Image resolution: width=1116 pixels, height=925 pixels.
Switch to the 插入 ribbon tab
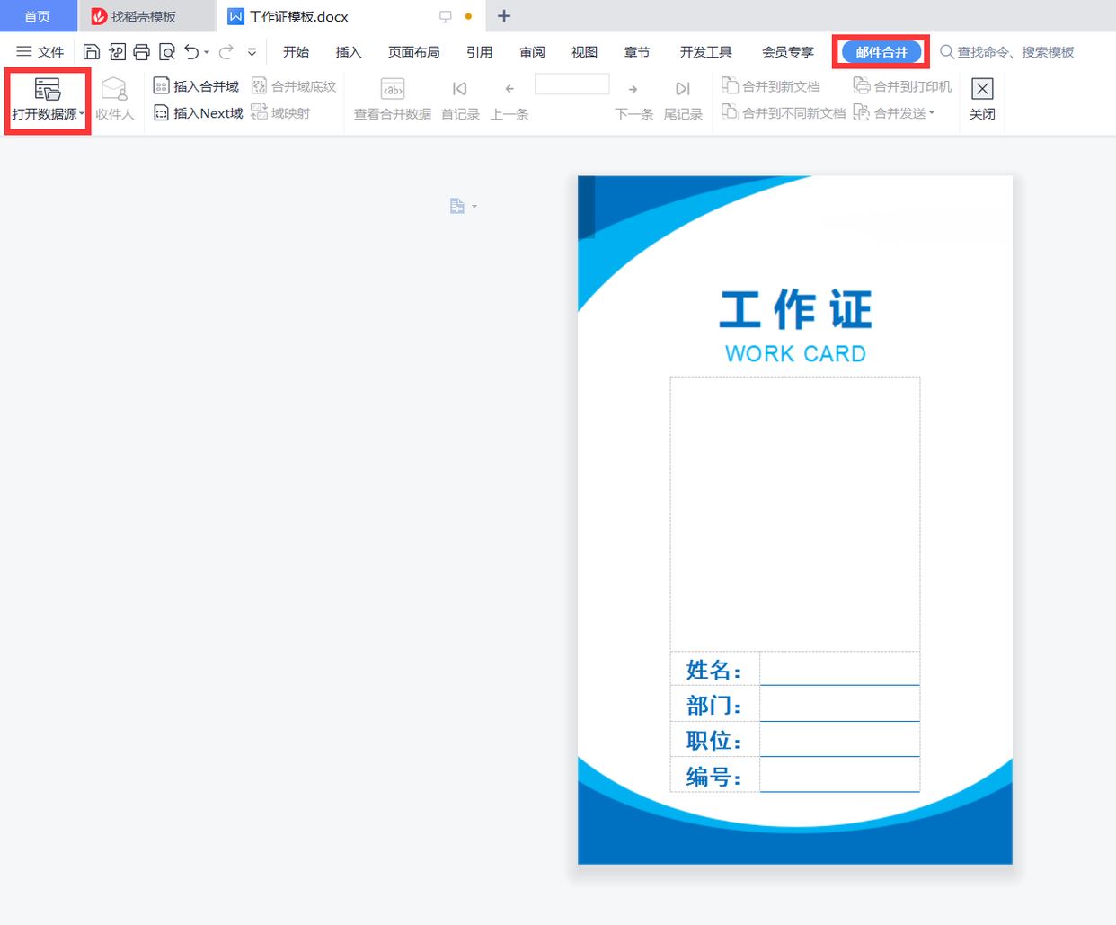(349, 52)
